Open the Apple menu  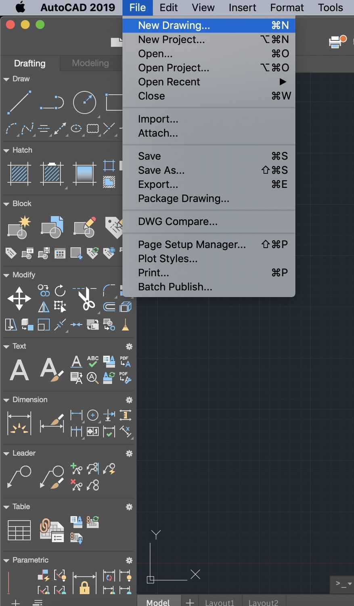pos(20,7)
